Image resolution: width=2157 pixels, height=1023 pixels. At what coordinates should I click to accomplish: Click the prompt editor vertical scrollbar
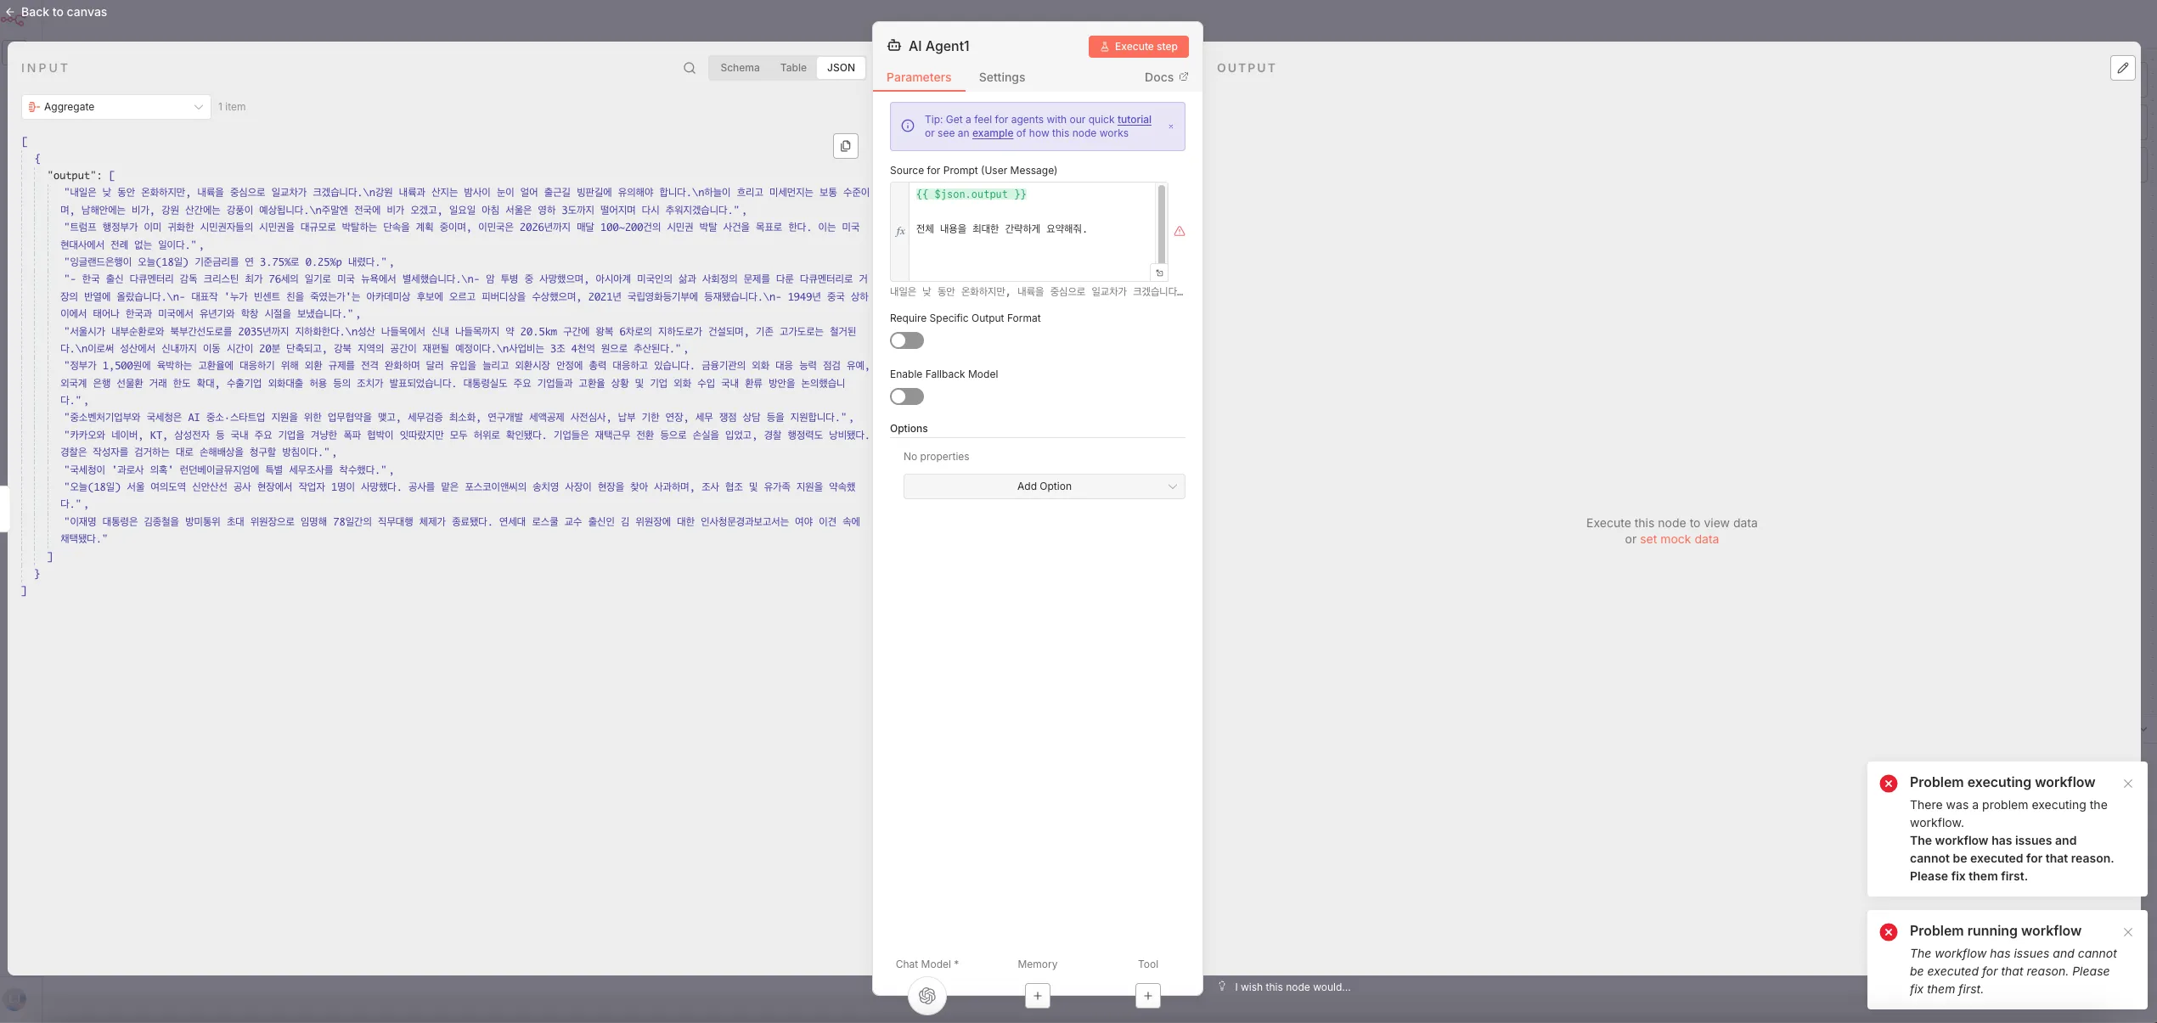pyautogui.click(x=1161, y=225)
